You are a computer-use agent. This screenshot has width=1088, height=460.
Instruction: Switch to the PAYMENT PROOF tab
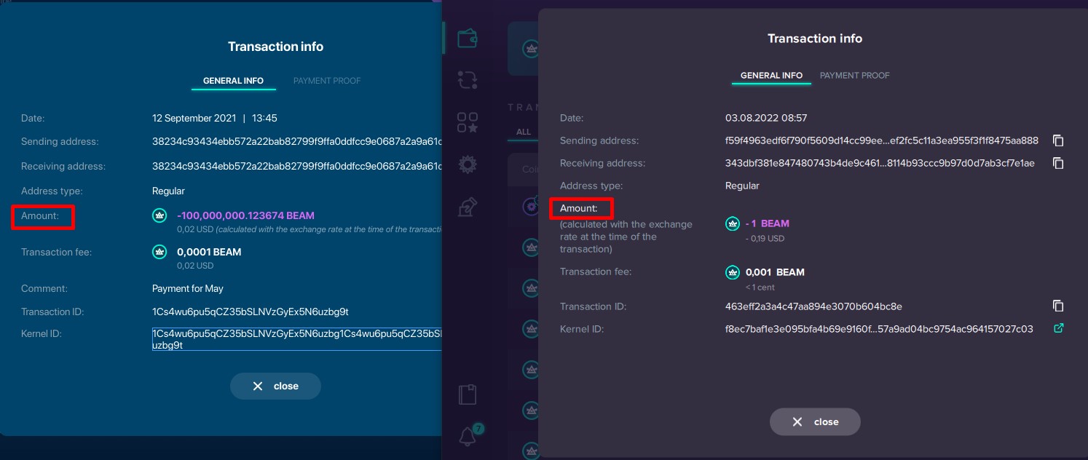[854, 75]
